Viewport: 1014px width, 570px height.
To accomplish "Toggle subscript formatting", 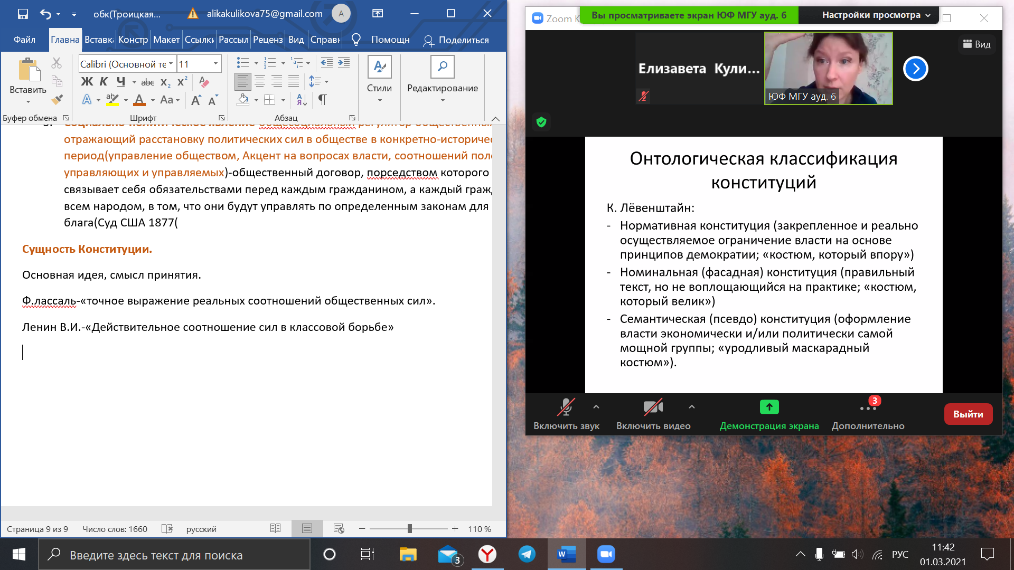I will [165, 82].
